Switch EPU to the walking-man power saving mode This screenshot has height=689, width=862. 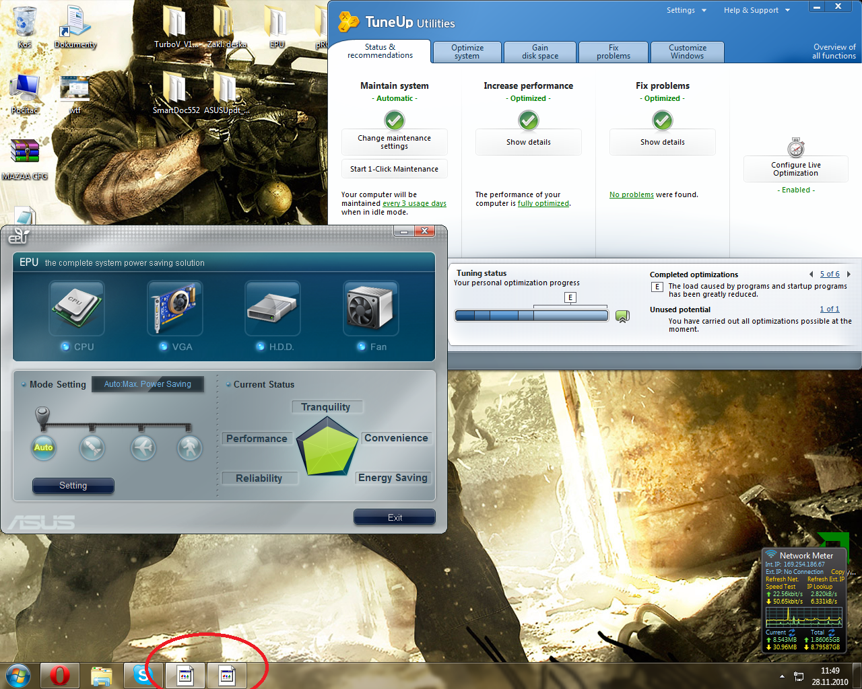pyautogui.click(x=190, y=447)
